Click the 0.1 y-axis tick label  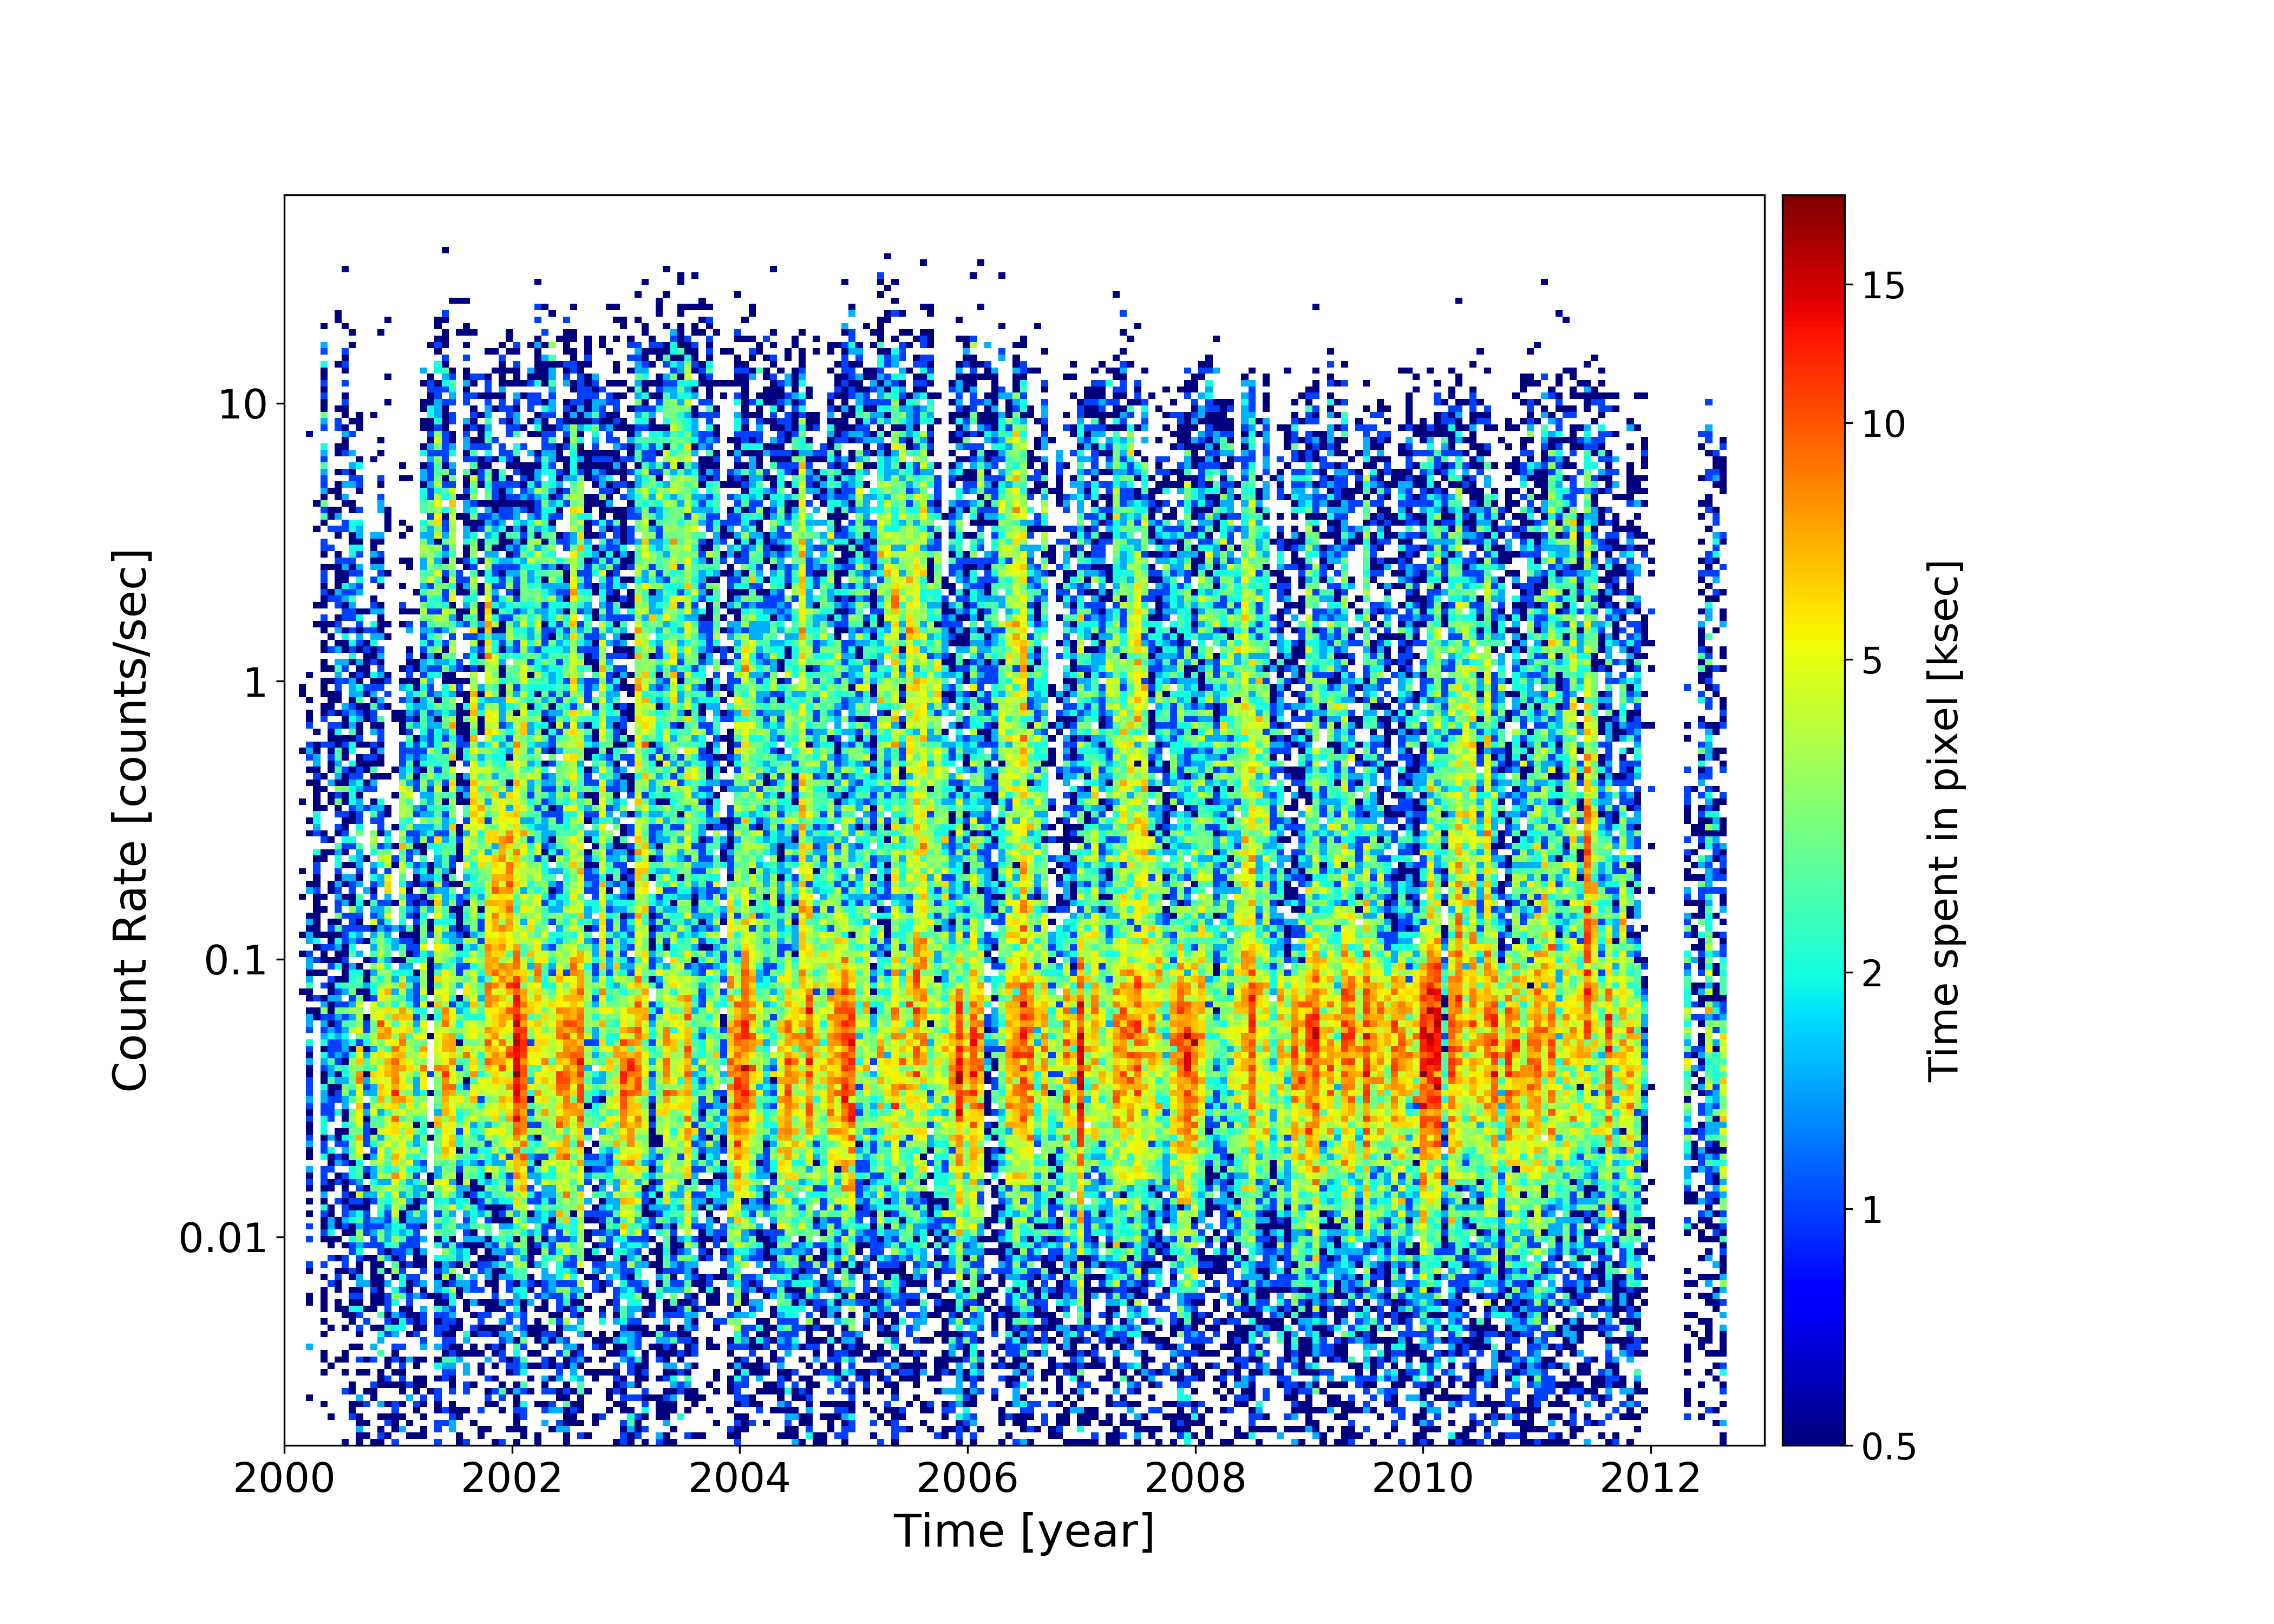[x=236, y=960]
